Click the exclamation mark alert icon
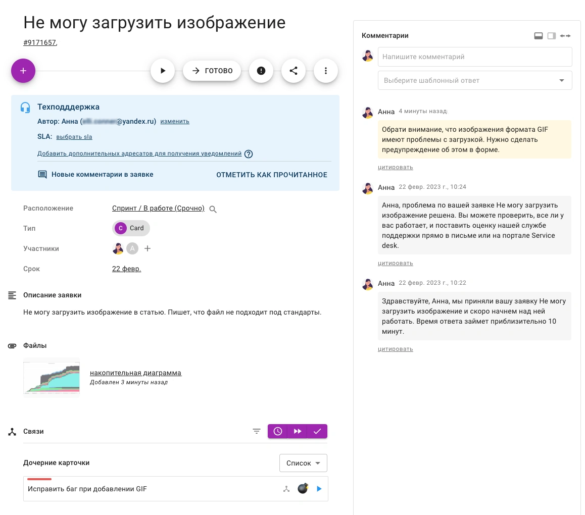This screenshot has width=585, height=515. tap(261, 71)
